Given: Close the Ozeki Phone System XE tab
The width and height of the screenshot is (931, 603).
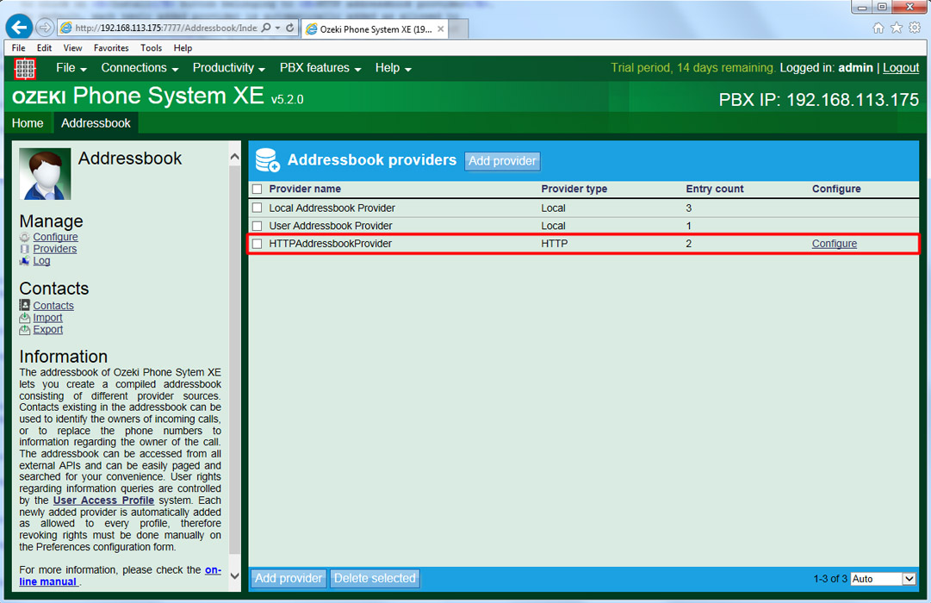Looking at the screenshot, I should [441, 28].
